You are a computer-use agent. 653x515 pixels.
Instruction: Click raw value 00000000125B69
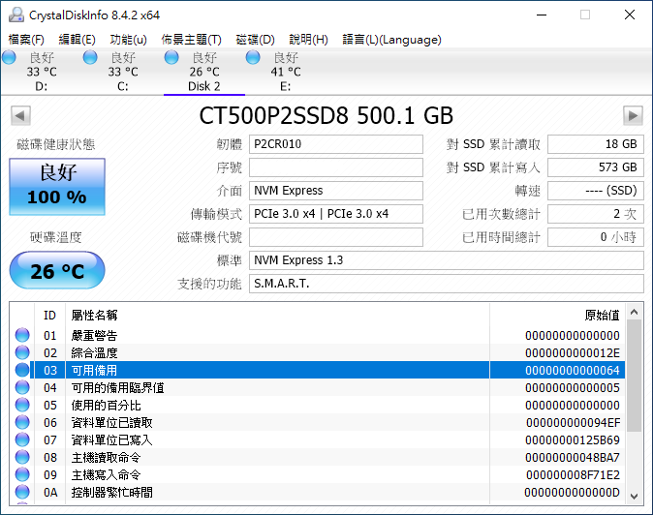pyautogui.click(x=573, y=440)
